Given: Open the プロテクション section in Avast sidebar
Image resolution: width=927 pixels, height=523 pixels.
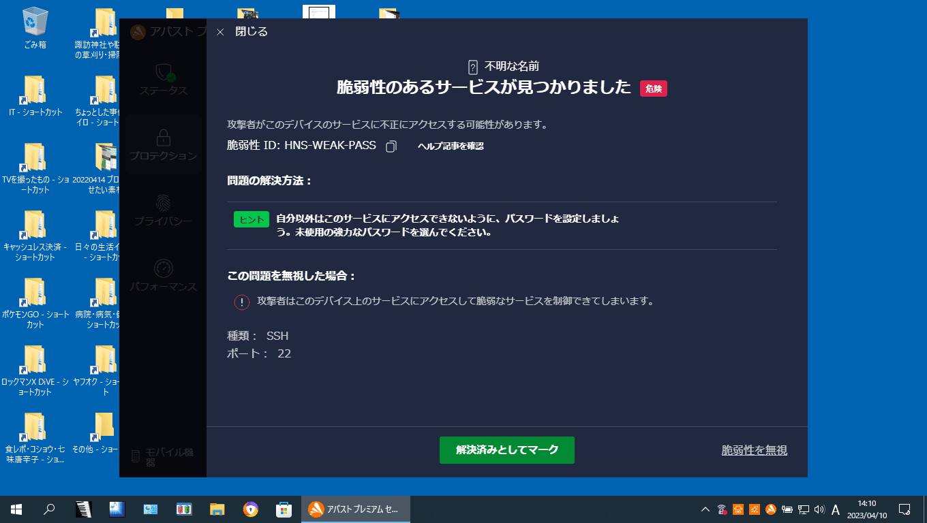Looking at the screenshot, I should click(163, 144).
